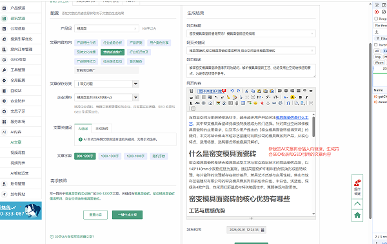Insert an anchor in the editor
387x244 pixels.
(268, 103)
